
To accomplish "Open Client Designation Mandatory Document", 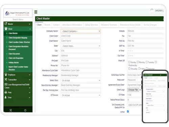I will [x=19, y=48].
